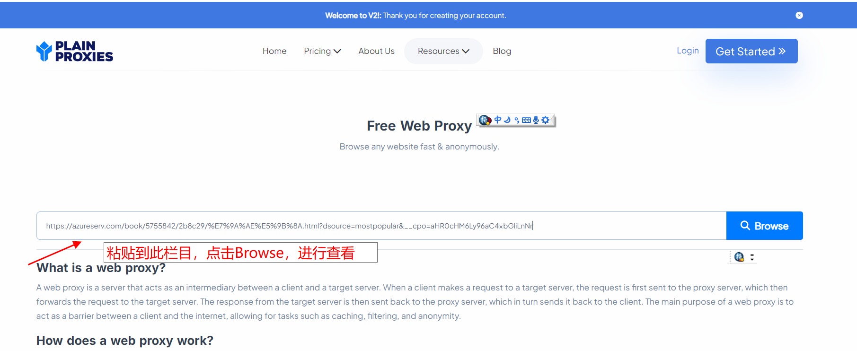Click the Plain Proxies logo

tap(75, 51)
